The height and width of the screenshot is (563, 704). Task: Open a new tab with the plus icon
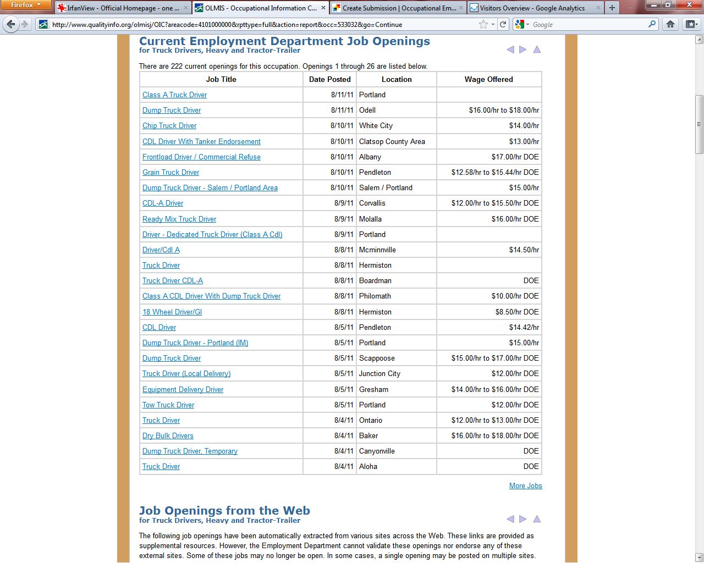tap(612, 8)
